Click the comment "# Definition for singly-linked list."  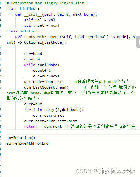click(x=46, y=3)
